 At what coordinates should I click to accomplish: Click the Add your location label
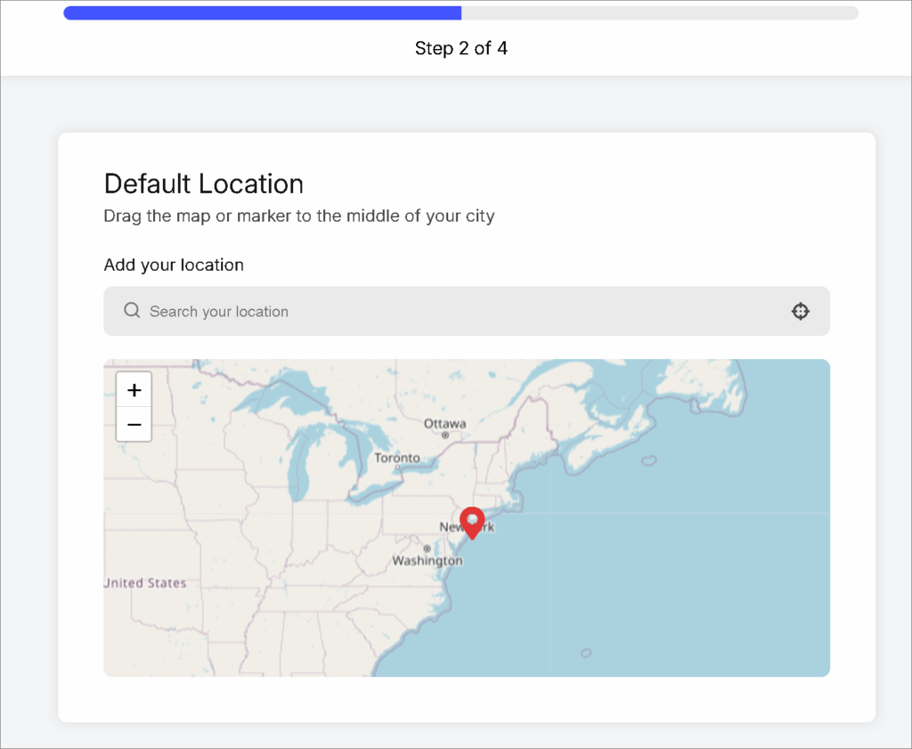coord(173,265)
